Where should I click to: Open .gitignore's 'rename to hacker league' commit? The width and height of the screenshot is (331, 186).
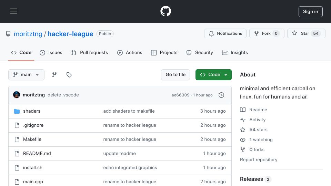click(130, 125)
